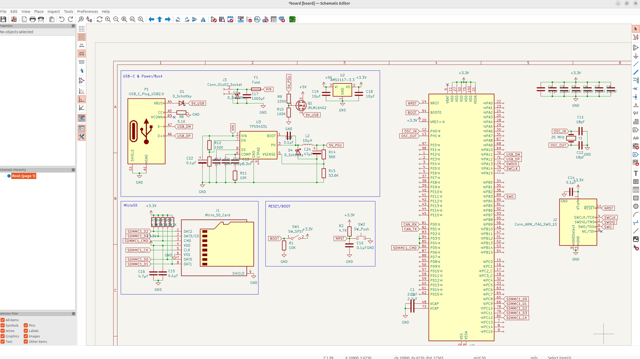Open the Place menu
Image resolution: width=640 pixels, height=359 pixels.
pos(39,11)
